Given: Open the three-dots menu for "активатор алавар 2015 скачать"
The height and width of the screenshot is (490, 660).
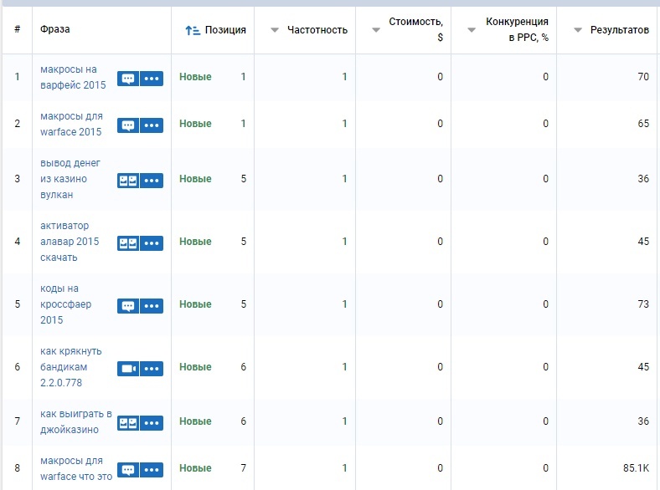Looking at the screenshot, I should click(152, 242).
